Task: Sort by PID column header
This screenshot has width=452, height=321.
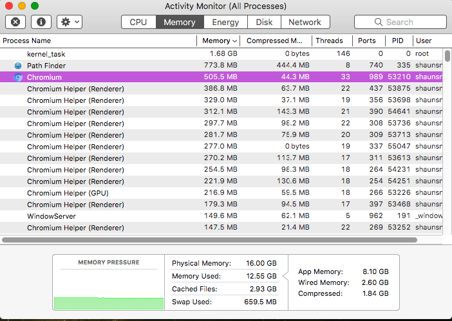Action: [x=399, y=41]
